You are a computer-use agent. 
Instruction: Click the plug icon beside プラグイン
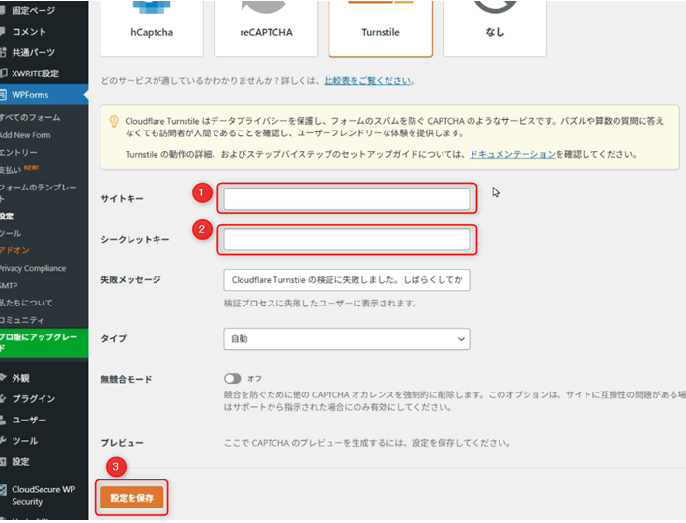[x=3, y=398]
